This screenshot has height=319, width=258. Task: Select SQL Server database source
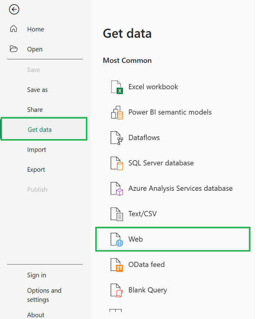coord(161,163)
